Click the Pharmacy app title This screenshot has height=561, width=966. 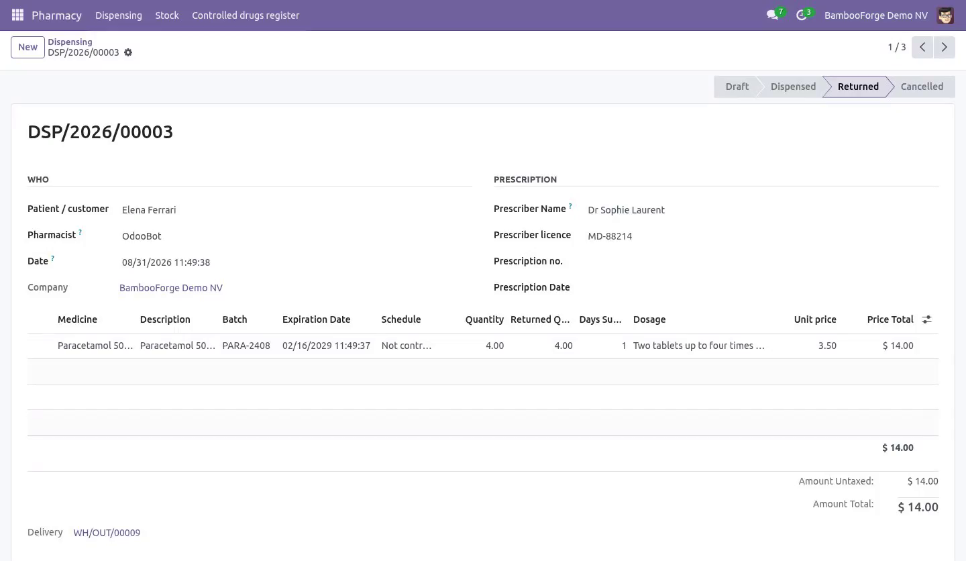(56, 15)
